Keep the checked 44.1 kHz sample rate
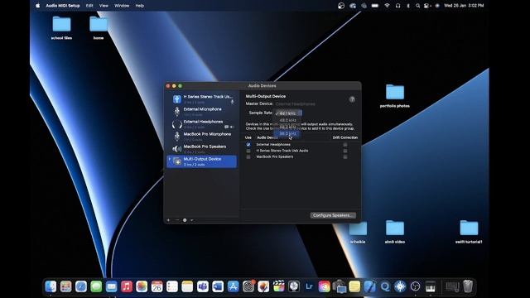This screenshot has width=530, height=298. (x=287, y=113)
